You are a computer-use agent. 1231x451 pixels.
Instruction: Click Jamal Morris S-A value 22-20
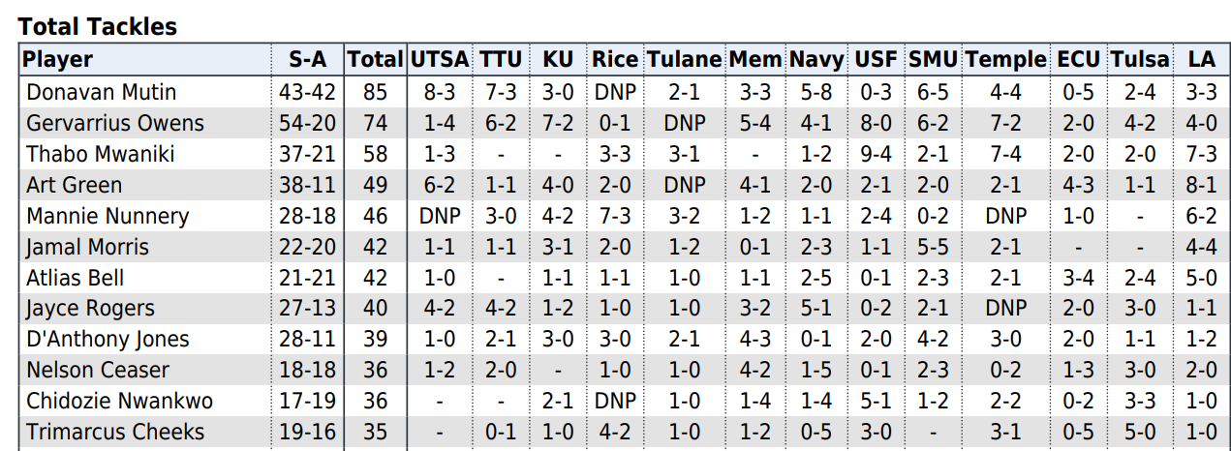click(308, 247)
